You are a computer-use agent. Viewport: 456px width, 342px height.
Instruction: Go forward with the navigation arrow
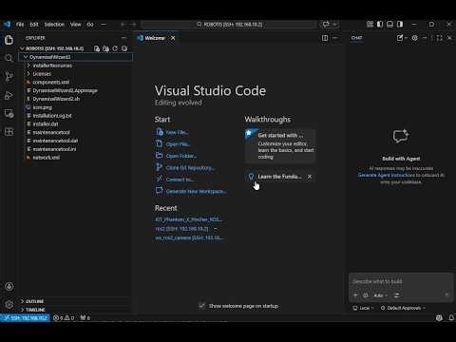133,25
